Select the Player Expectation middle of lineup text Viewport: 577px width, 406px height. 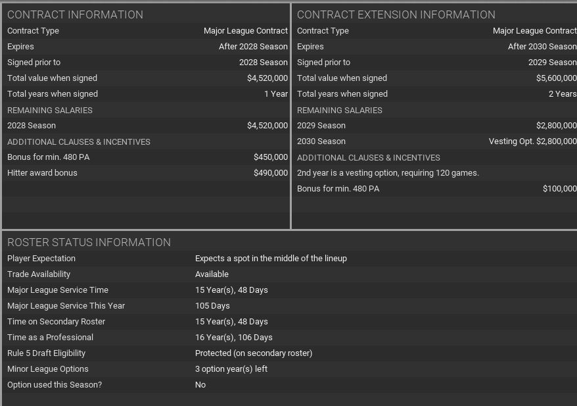coord(271,259)
